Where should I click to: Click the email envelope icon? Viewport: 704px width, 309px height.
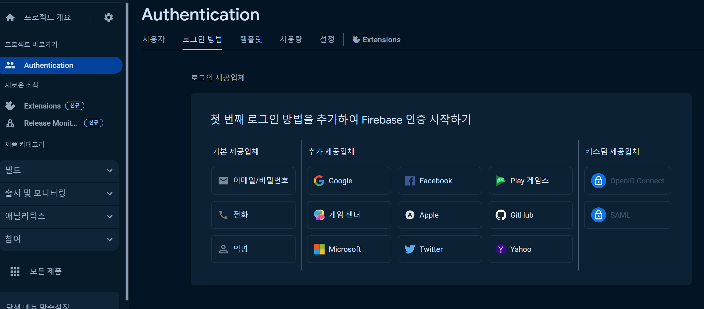coord(223,181)
